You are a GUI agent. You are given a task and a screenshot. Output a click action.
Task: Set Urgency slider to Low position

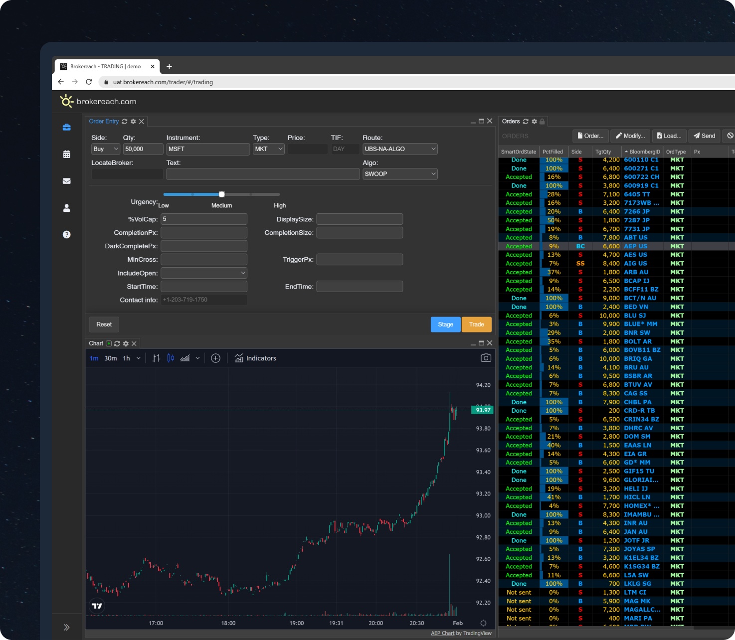click(164, 194)
